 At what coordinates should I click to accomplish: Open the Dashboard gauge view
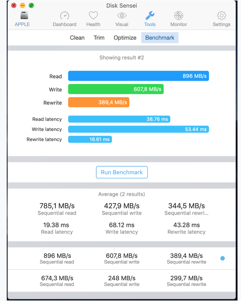65,19
